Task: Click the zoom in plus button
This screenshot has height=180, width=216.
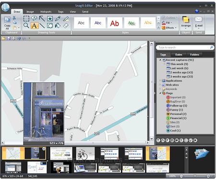Action: pos(208,176)
